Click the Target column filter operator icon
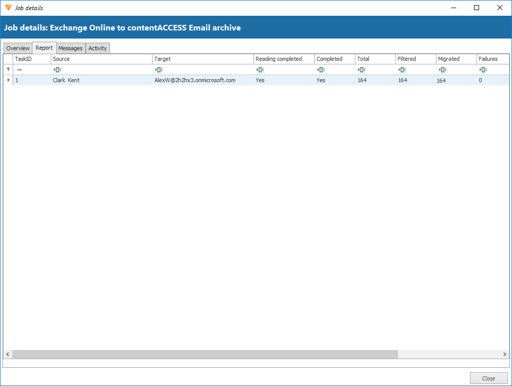 coord(159,70)
